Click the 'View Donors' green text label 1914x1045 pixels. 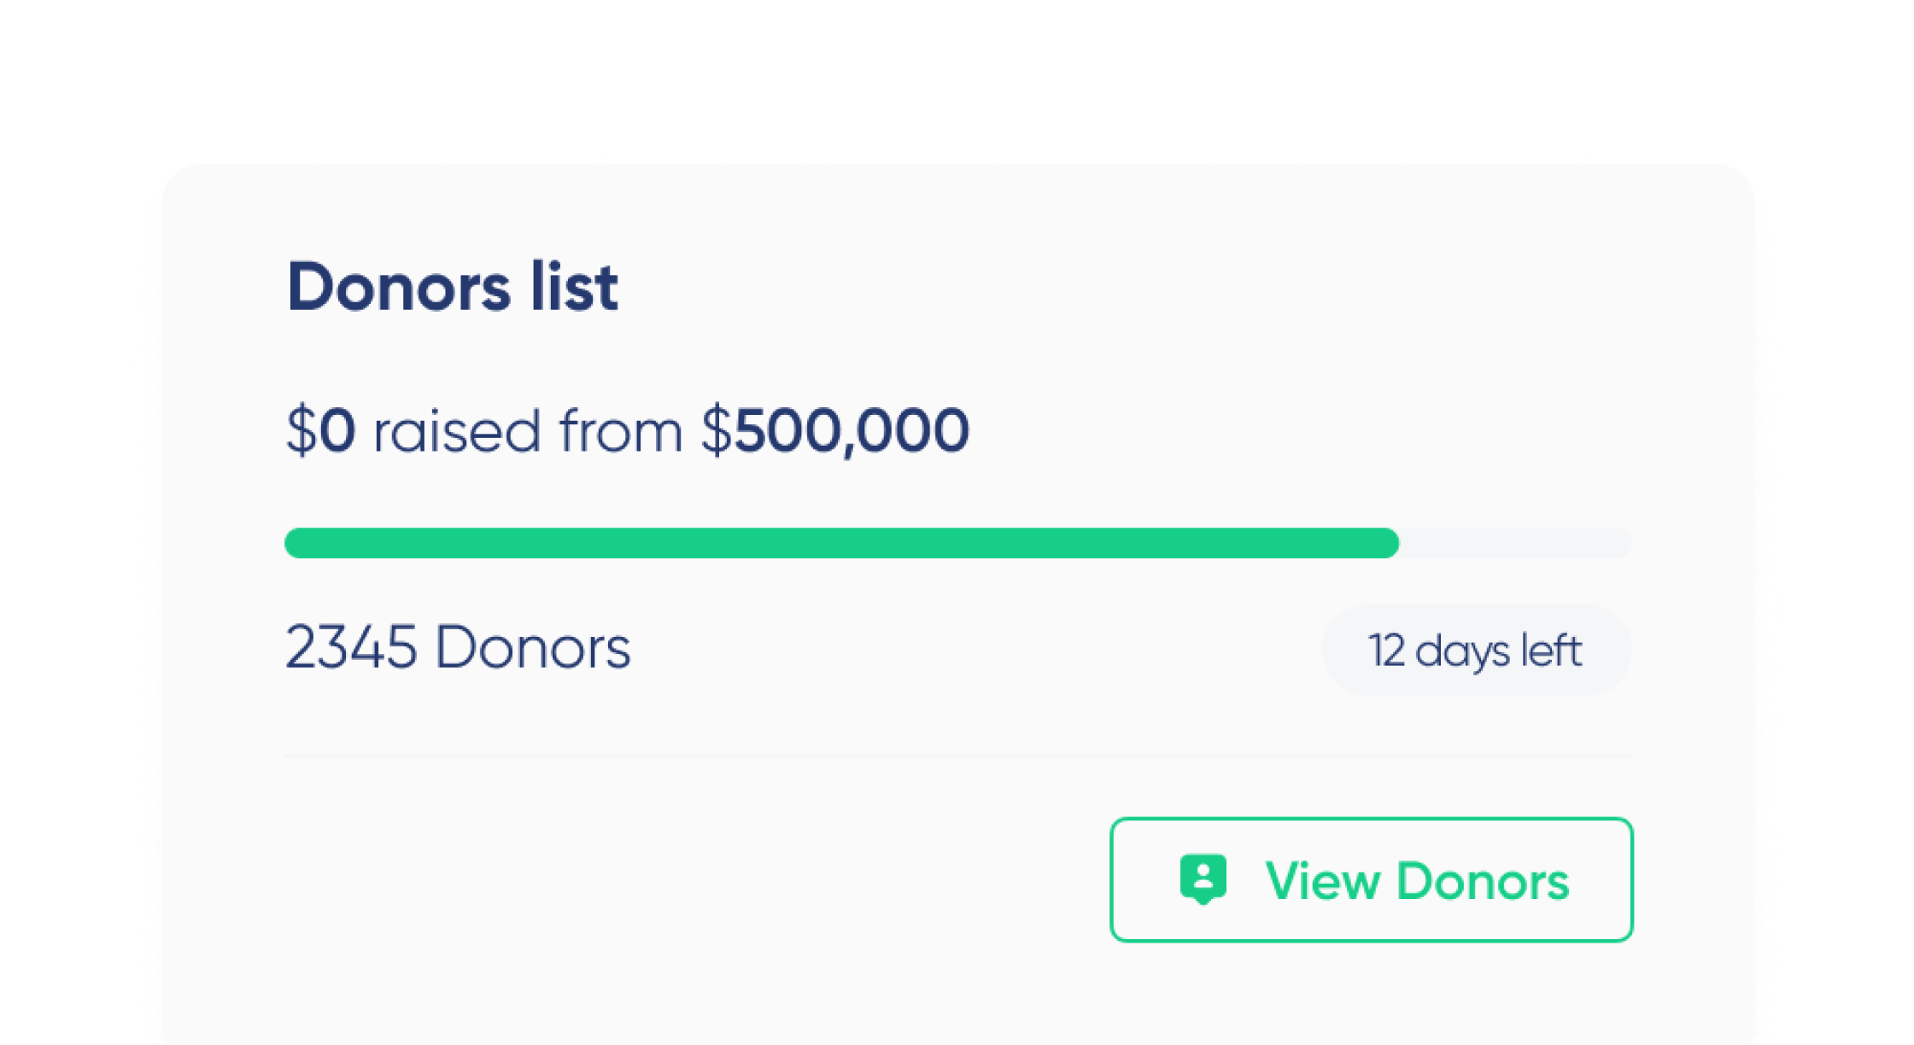[x=1417, y=881]
